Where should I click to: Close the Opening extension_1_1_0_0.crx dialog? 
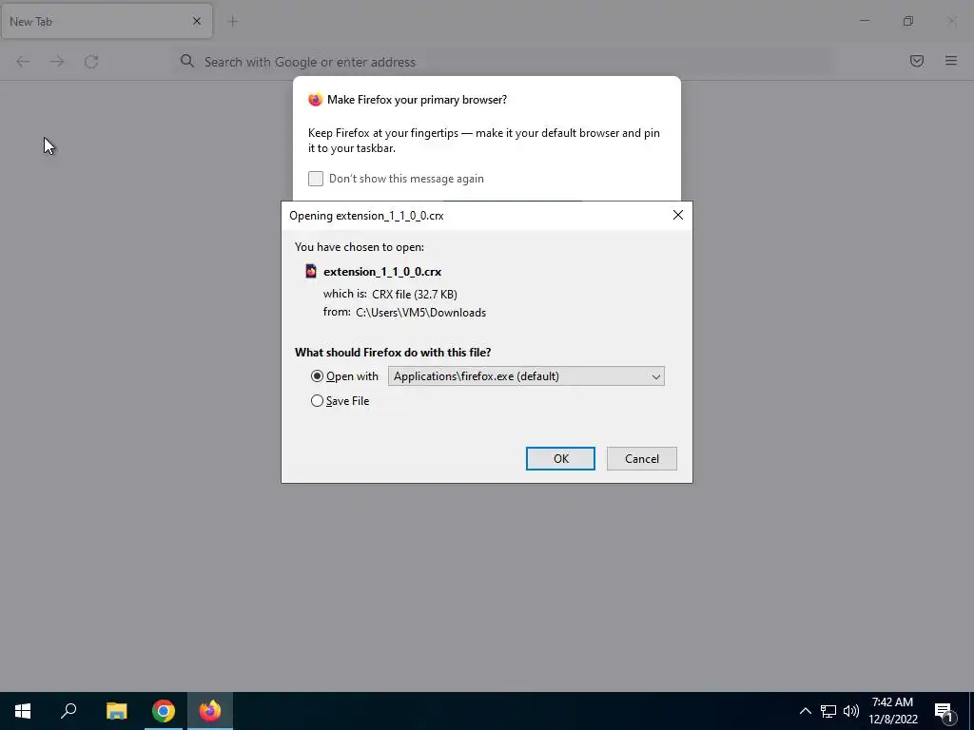(x=677, y=215)
